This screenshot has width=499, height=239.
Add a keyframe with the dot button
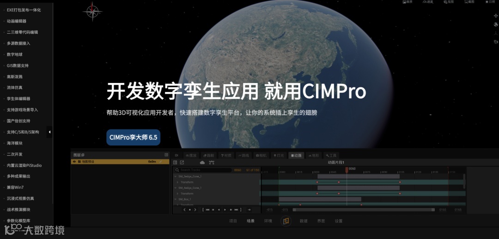pos(190,210)
